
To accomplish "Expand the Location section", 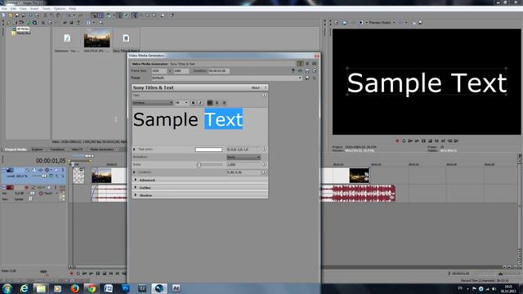I will click(x=134, y=172).
